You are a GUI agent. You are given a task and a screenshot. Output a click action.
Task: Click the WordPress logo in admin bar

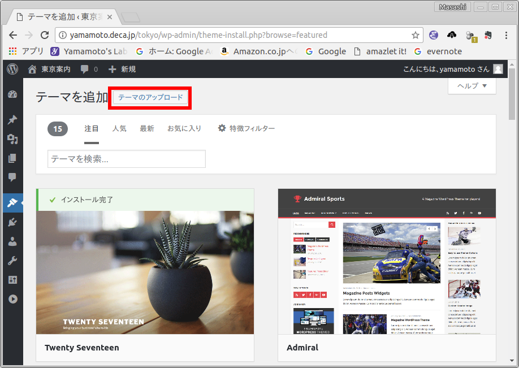(12, 69)
